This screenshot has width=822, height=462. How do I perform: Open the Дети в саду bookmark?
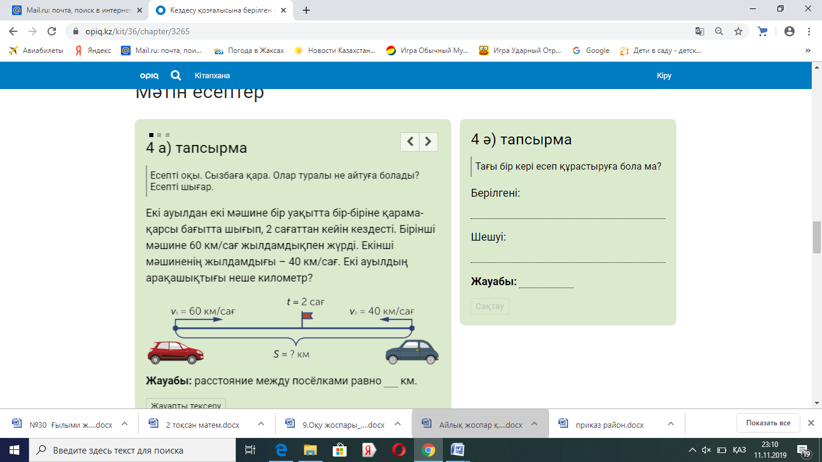coord(661,51)
